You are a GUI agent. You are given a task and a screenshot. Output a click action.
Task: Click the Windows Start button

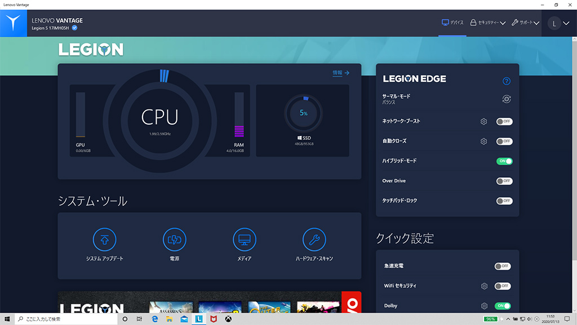(7, 319)
